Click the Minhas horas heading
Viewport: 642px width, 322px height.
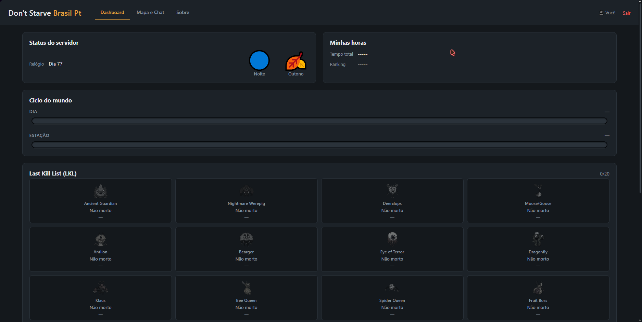[348, 43]
